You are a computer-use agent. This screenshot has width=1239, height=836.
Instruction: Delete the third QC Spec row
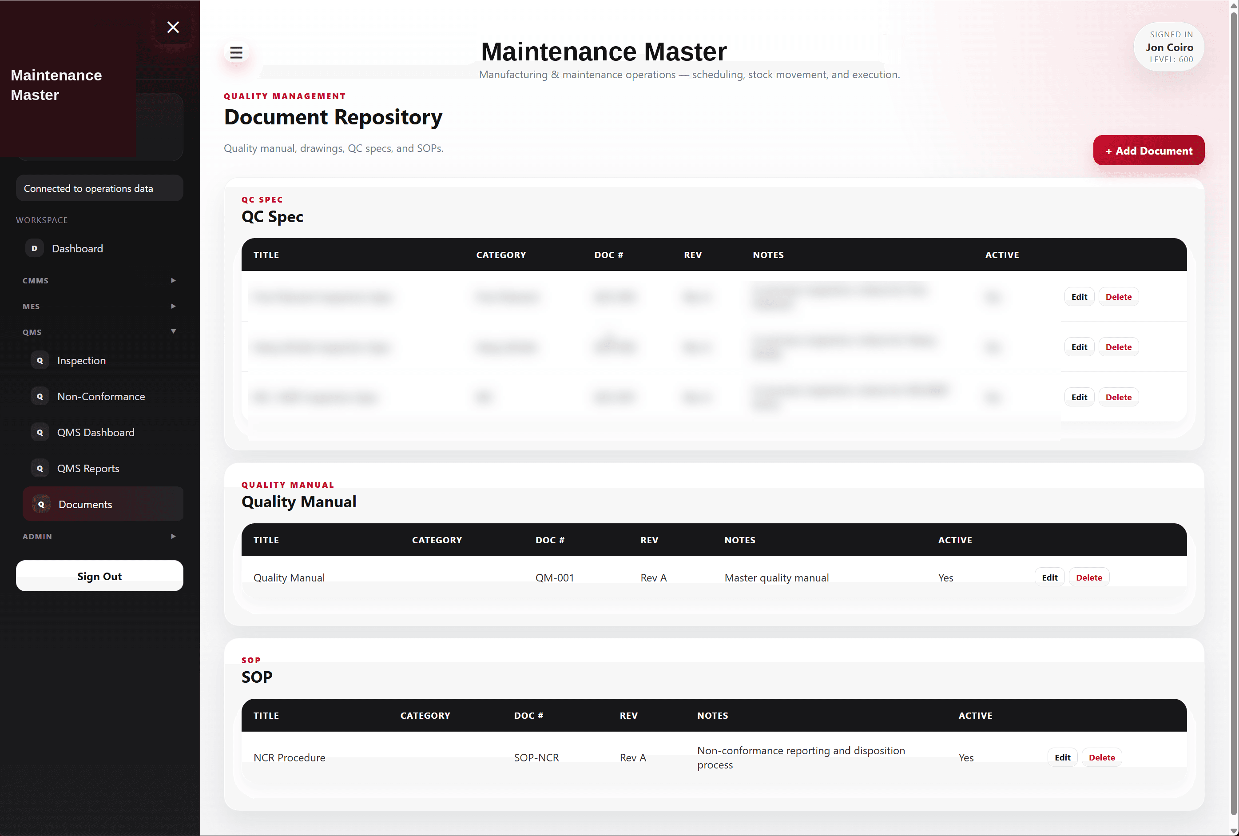1118,397
